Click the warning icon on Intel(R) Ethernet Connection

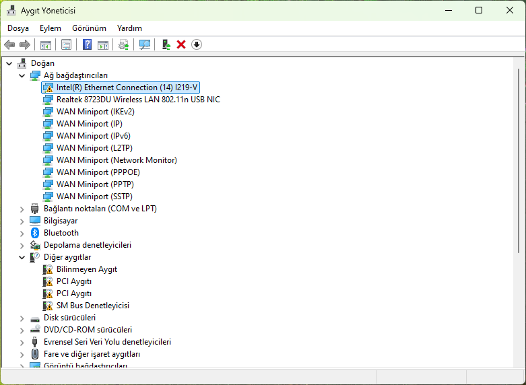[x=48, y=87]
